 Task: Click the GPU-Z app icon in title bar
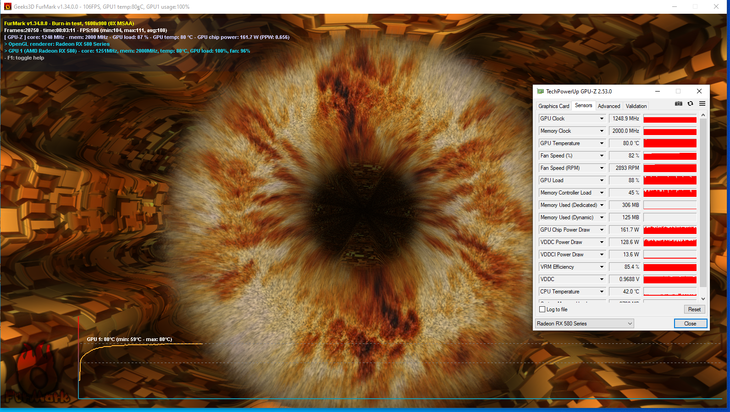(x=540, y=92)
